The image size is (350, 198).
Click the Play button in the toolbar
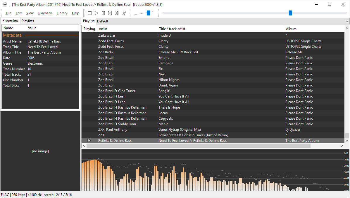click(96, 13)
